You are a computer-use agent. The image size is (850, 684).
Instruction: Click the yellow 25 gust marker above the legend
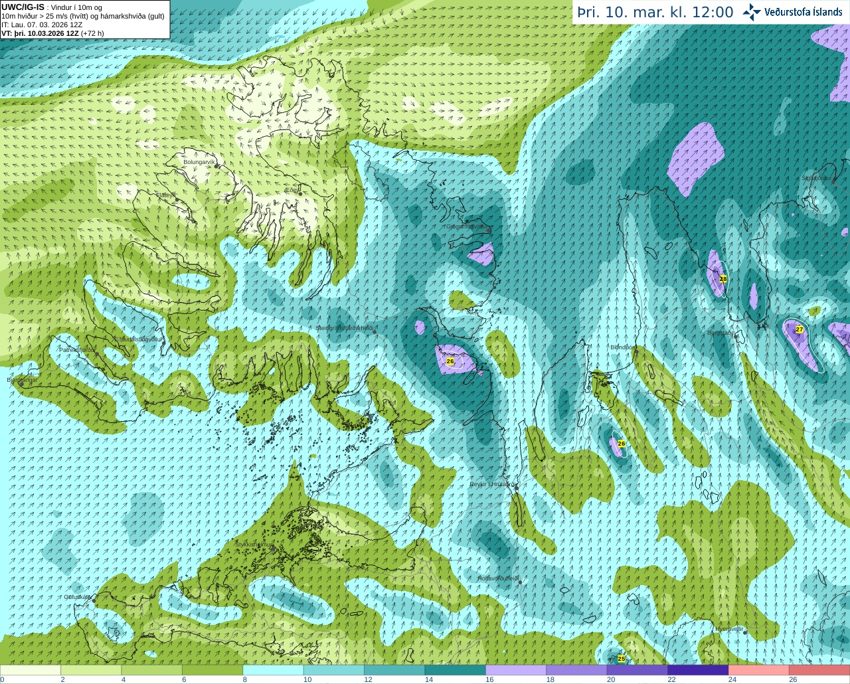coord(622,659)
